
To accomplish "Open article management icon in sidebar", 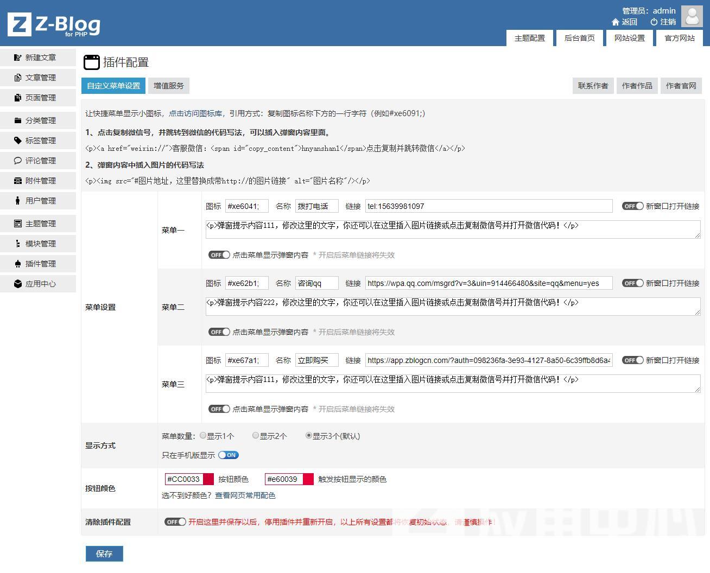I will click(x=18, y=78).
